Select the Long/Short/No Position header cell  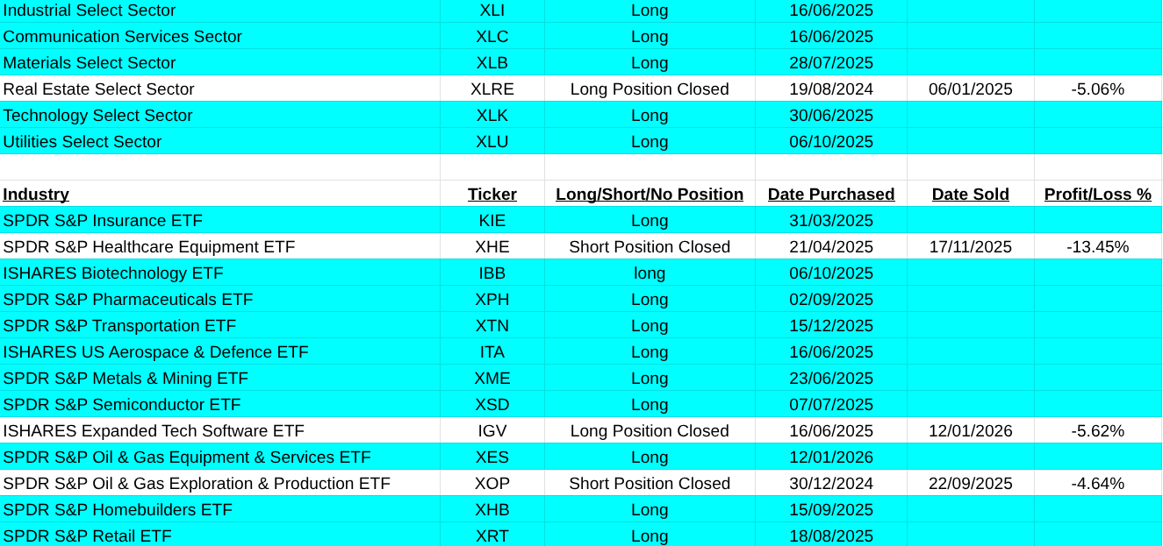[650, 195]
